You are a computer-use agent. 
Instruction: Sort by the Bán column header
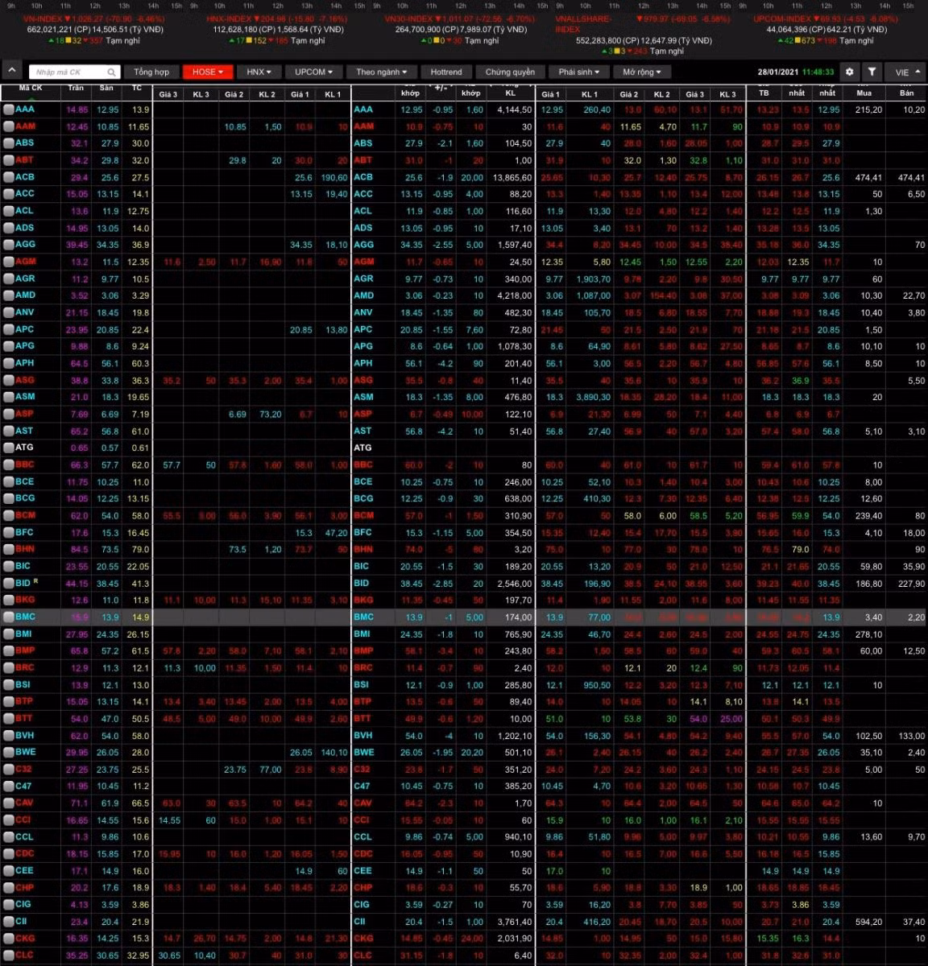(906, 93)
